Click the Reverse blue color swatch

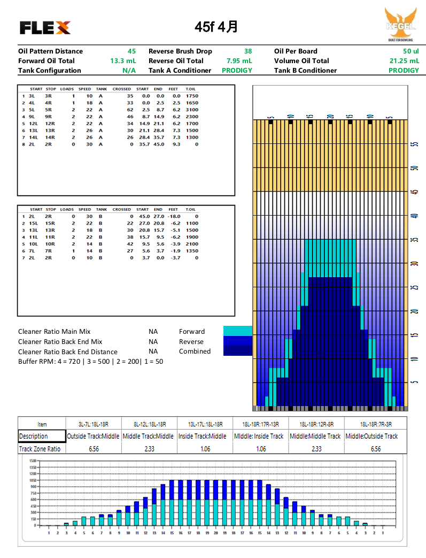pyautogui.click(x=237, y=341)
